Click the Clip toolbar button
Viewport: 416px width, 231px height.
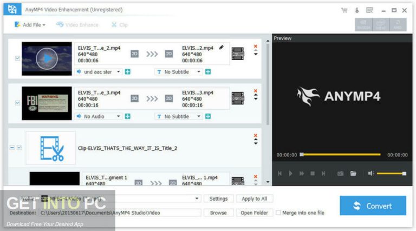pyautogui.click(x=119, y=25)
